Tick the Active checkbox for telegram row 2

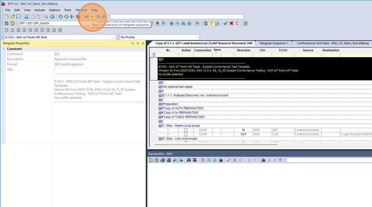coord(186,134)
